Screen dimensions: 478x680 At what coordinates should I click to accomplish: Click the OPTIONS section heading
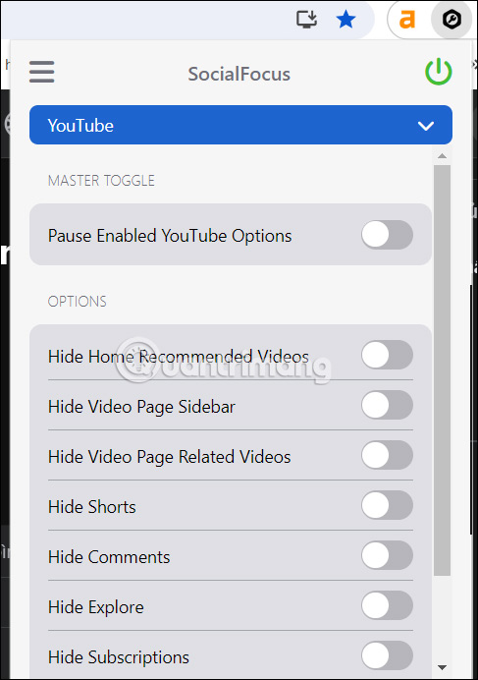78,302
